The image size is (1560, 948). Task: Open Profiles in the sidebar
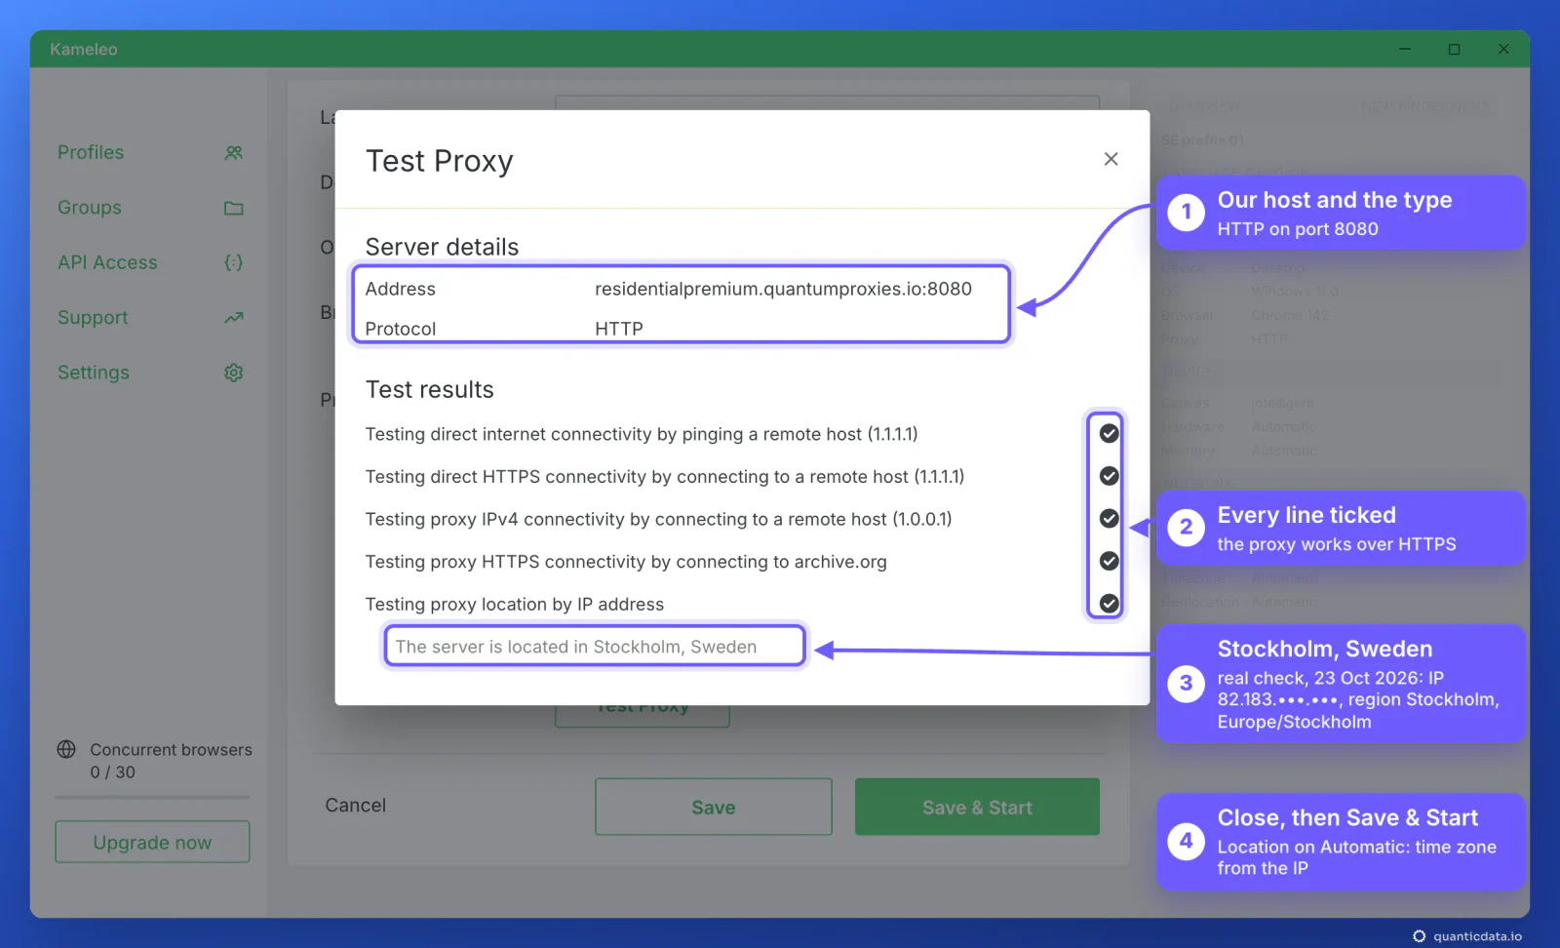point(91,152)
